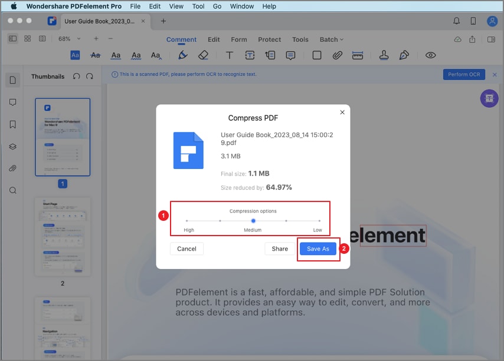Screen dimensions: 504x361
Task: Open the purple floating assistant button
Action: (489, 98)
